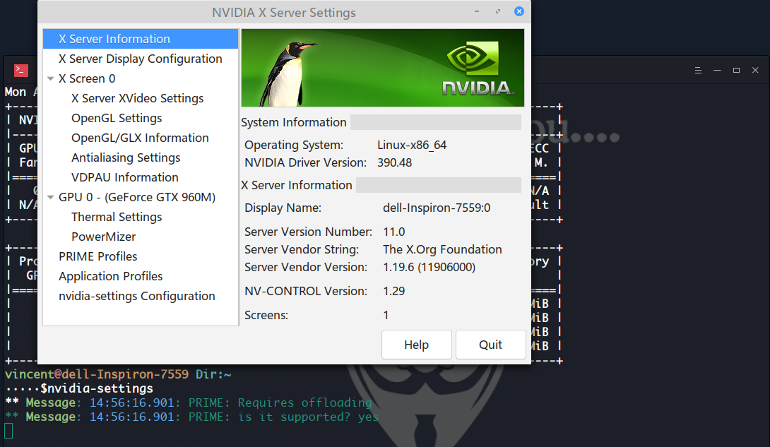Image resolution: width=770 pixels, height=447 pixels.
Task: Open PRIME Profiles
Action: coord(97,256)
